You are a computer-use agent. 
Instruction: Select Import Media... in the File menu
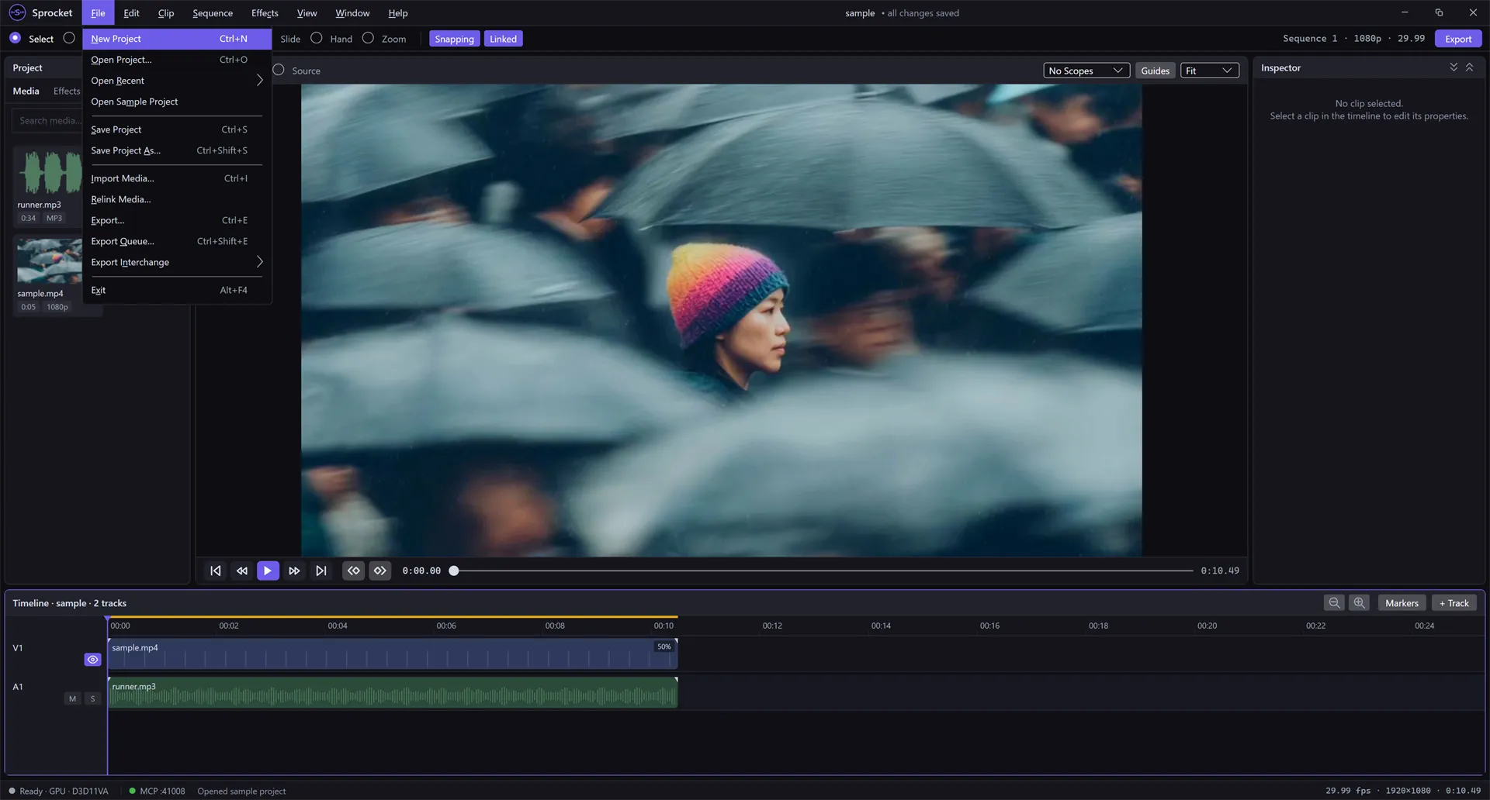click(177, 178)
